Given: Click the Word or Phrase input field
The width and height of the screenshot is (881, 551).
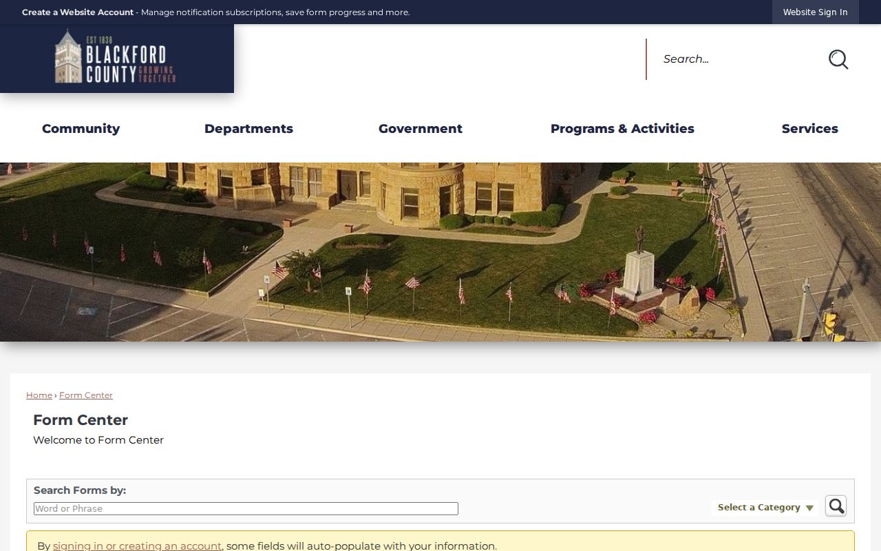Looking at the screenshot, I should coord(246,509).
